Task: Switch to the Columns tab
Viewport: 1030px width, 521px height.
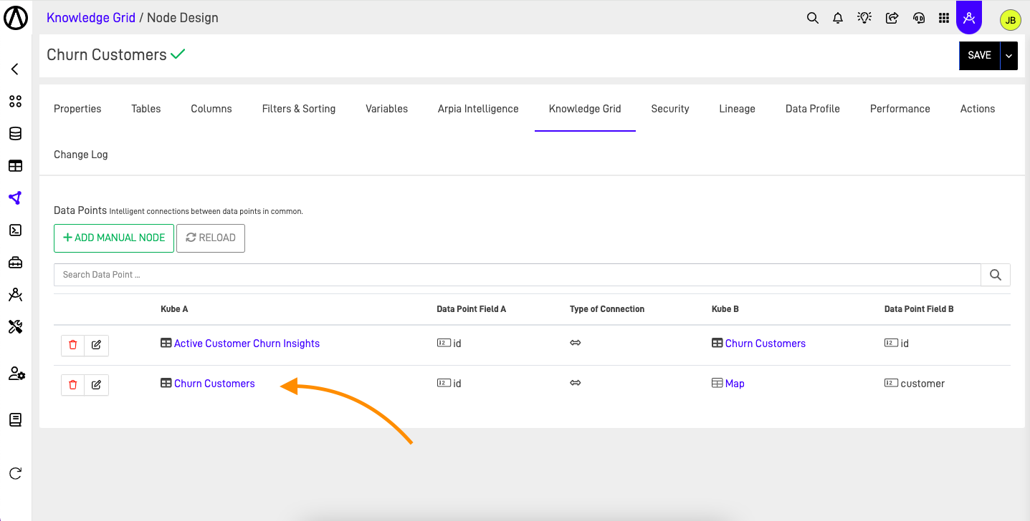Action: pos(211,109)
